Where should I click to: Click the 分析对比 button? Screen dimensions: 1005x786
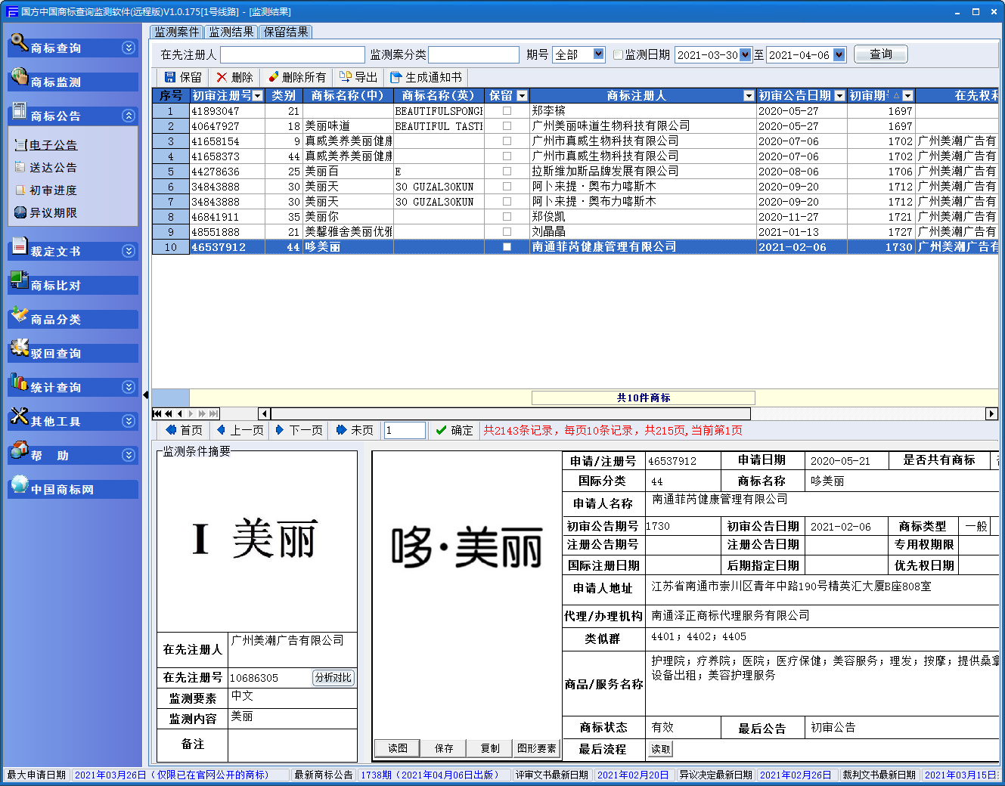(333, 678)
